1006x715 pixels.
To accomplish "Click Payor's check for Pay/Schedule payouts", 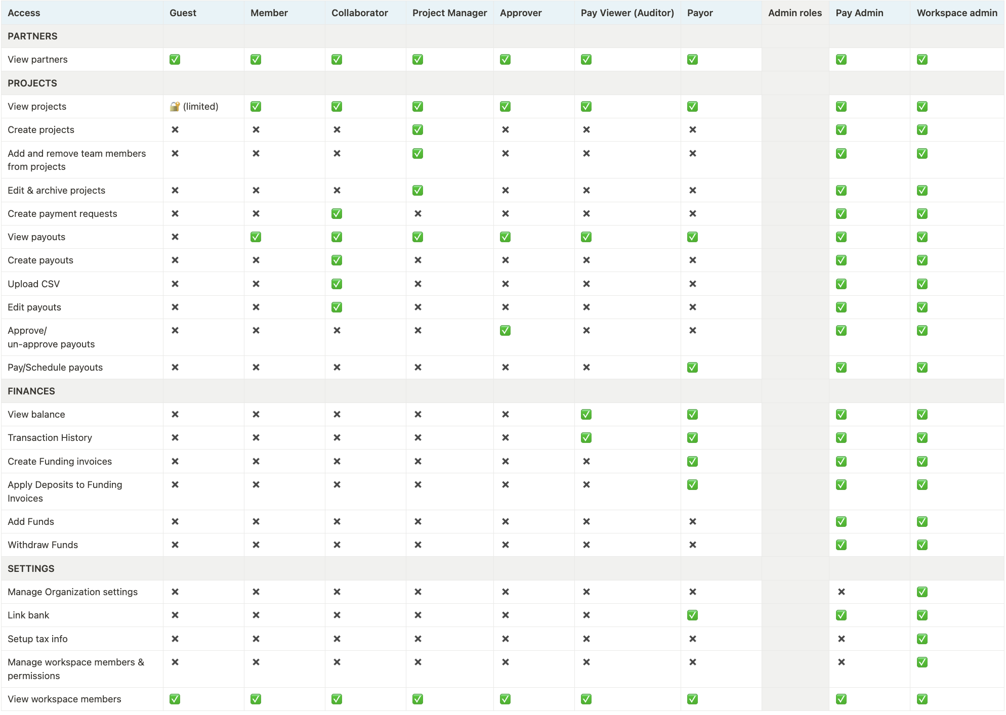I will point(692,368).
